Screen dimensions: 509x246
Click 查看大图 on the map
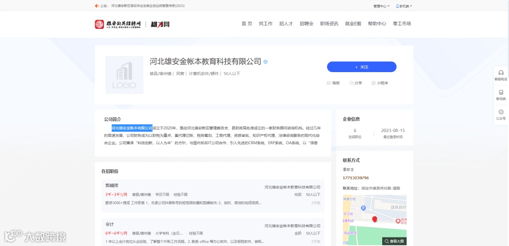(394, 241)
